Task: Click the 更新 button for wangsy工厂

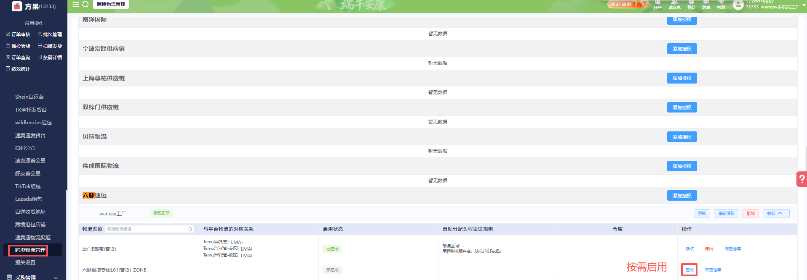Action: pyautogui.click(x=702, y=214)
